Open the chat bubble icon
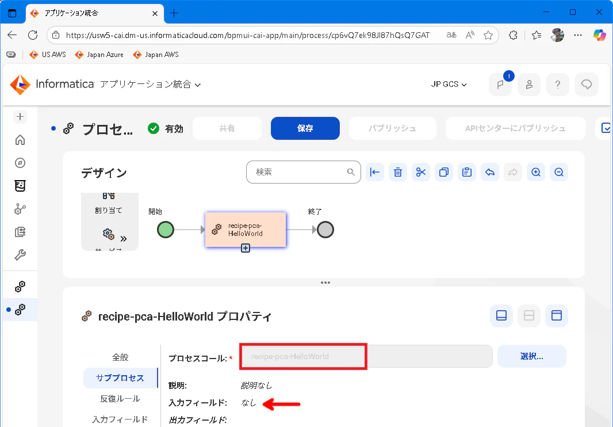The height and width of the screenshot is (427, 613). point(587,85)
